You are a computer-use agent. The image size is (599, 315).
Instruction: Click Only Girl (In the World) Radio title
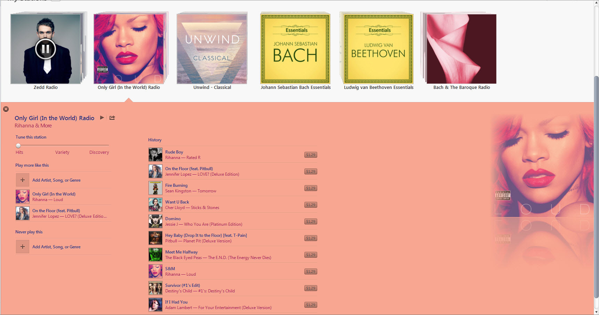pyautogui.click(x=54, y=118)
